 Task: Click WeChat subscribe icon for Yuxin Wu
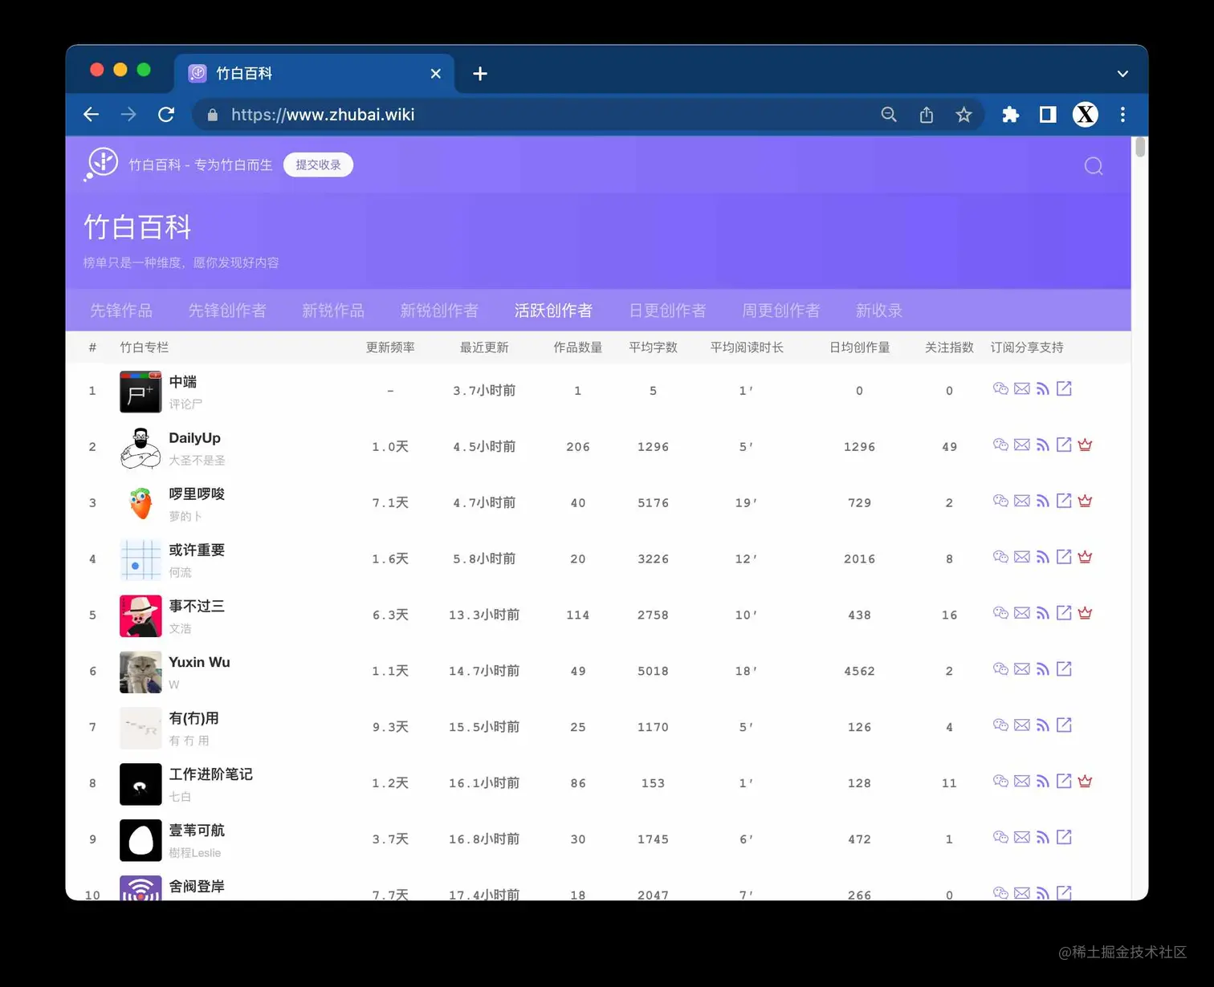(x=1000, y=669)
